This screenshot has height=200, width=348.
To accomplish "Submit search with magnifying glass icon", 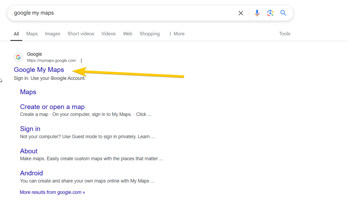I will (283, 13).
